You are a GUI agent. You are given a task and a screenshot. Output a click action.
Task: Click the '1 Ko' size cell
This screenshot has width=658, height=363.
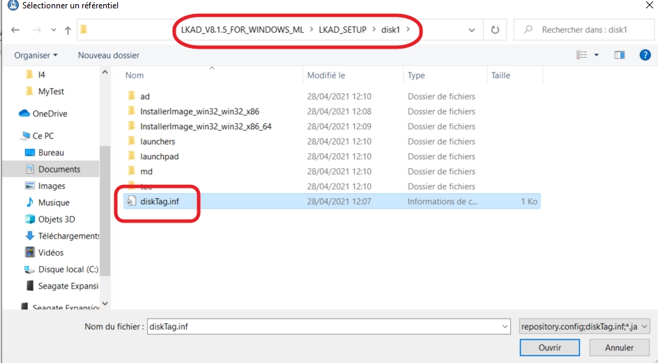click(529, 202)
